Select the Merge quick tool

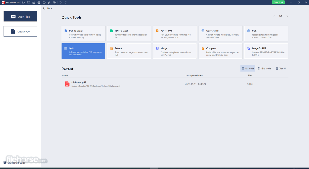click(175, 51)
